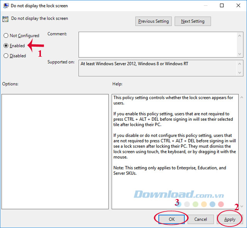Click inside the Comment text box
247x228 pixels.
pyautogui.click(x=158, y=45)
